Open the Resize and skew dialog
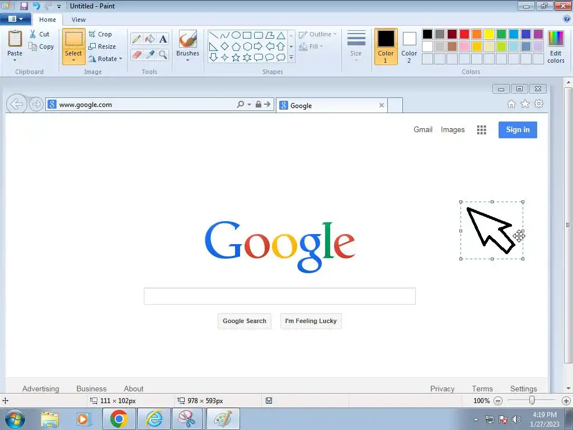Image resolution: width=573 pixels, height=430 pixels. pos(102,46)
